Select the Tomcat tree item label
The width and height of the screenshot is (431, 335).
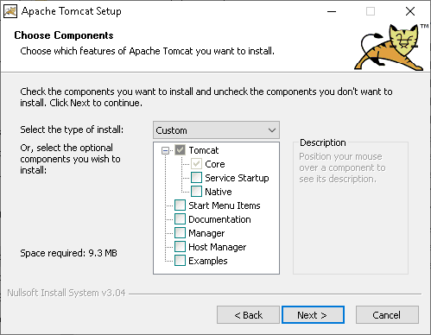click(204, 150)
